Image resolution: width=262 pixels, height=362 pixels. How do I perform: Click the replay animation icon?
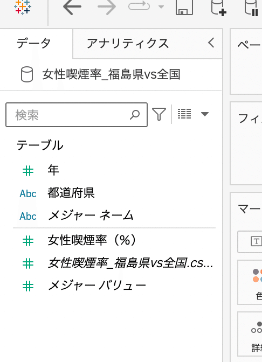139,6
